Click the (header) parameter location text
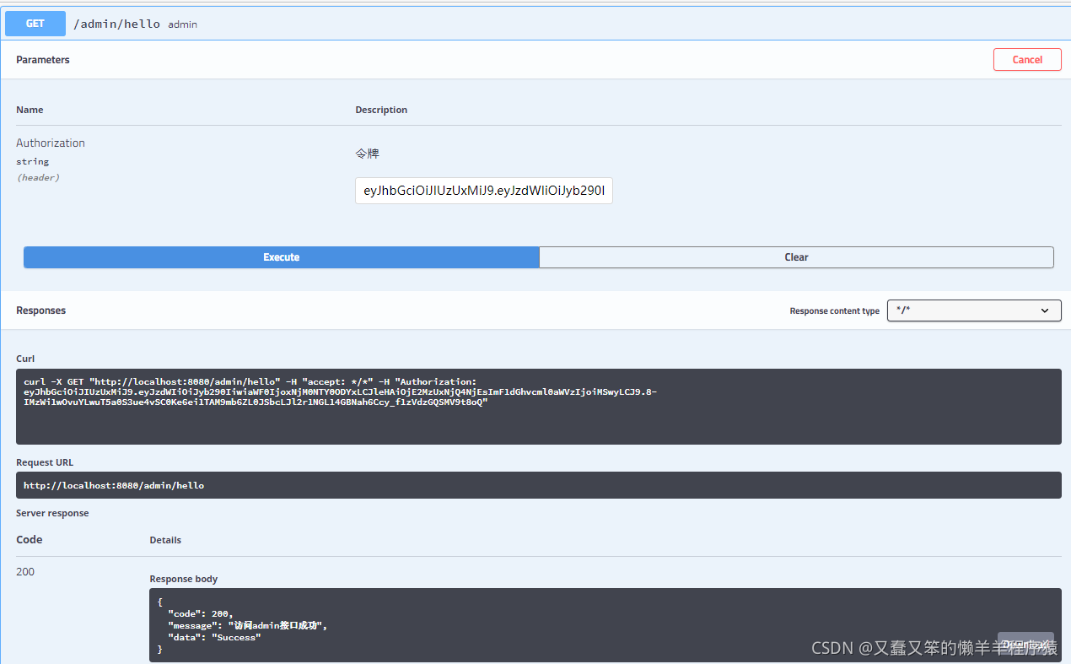The width and height of the screenshot is (1071, 664). [x=38, y=178]
